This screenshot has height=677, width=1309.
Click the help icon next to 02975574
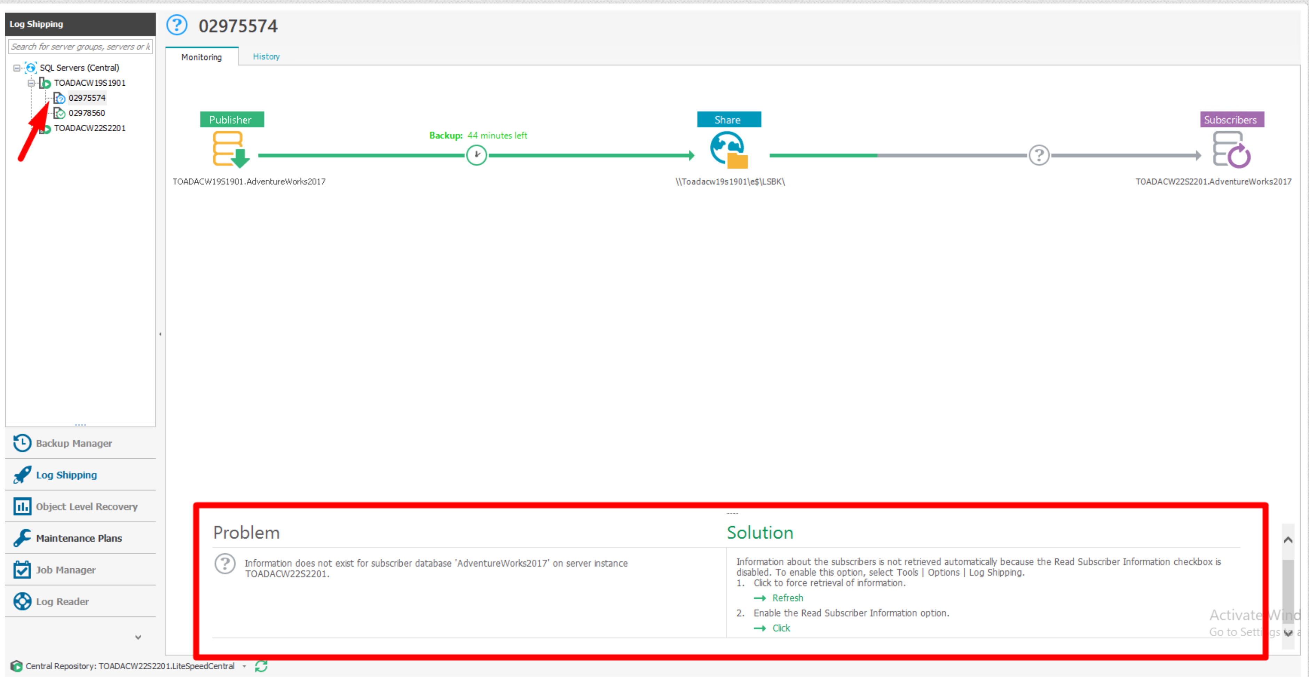176,24
